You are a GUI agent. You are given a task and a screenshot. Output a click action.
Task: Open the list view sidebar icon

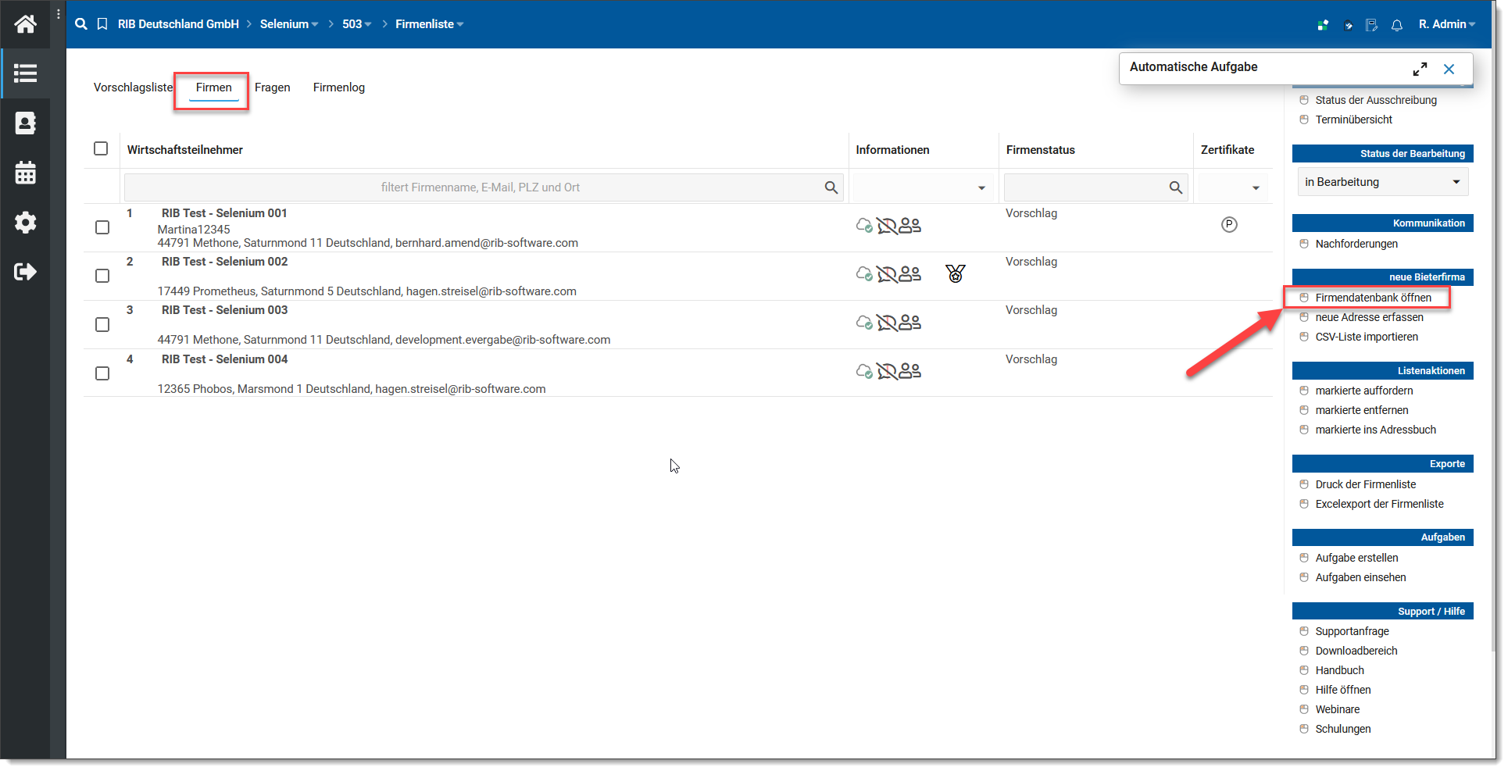coord(25,73)
